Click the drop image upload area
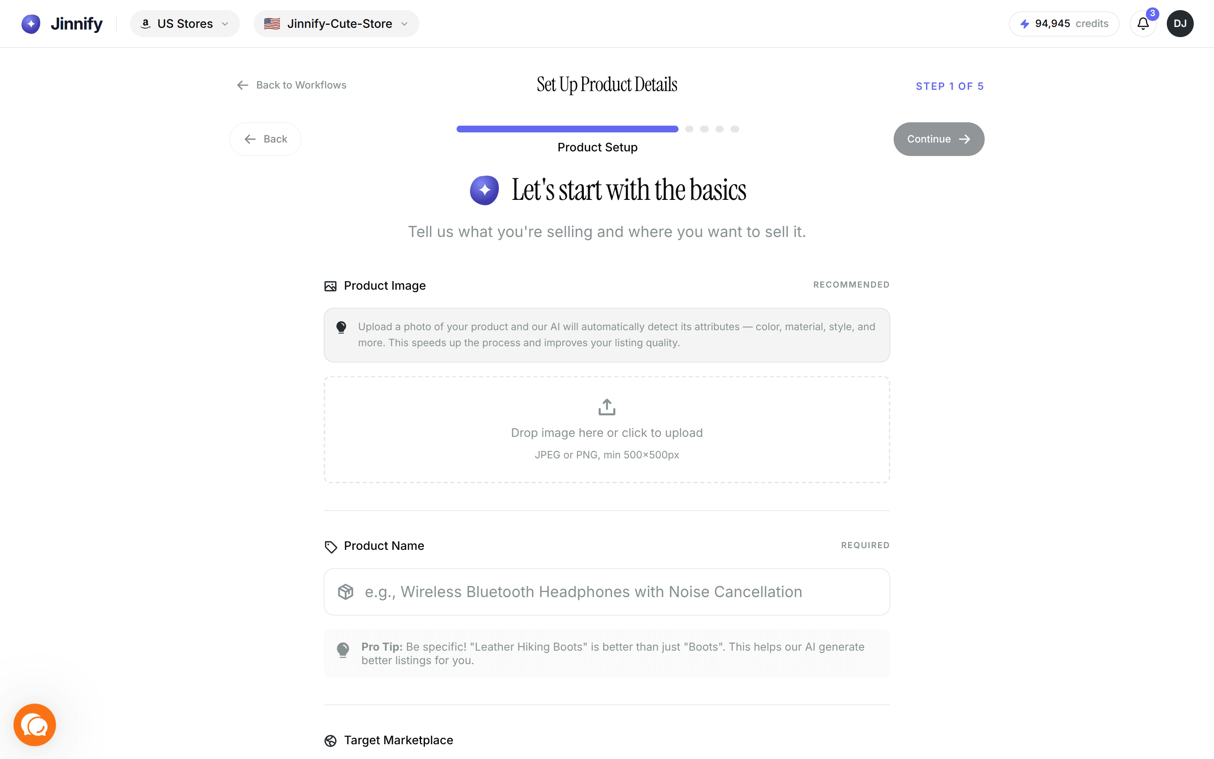The image size is (1214, 759). [x=607, y=430]
